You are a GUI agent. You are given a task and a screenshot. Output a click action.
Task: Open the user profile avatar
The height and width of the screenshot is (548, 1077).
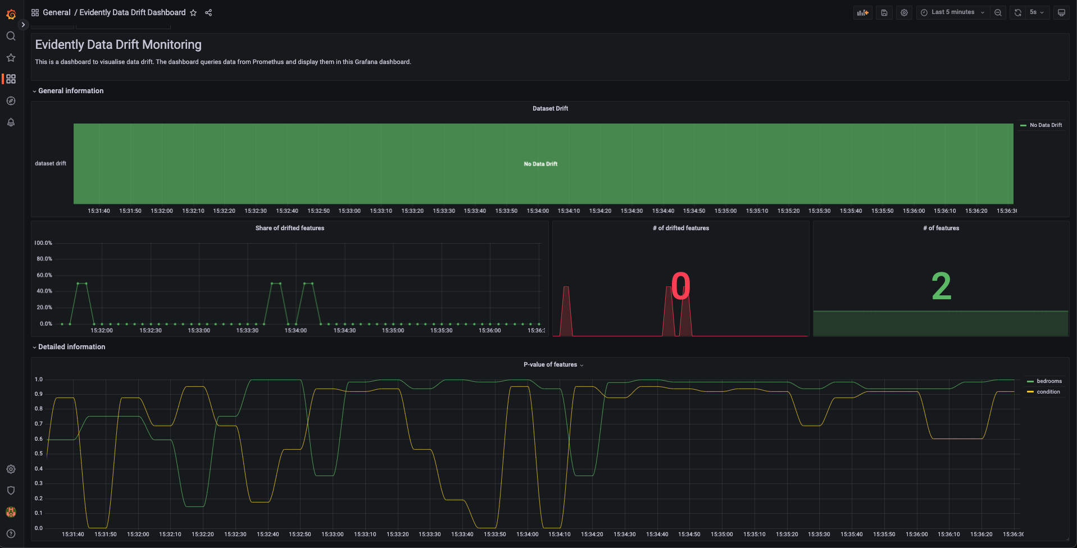[x=11, y=512]
